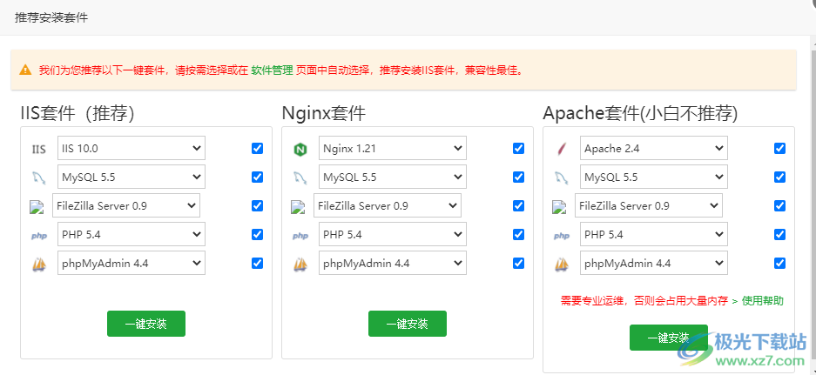The height and width of the screenshot is (375, 816).
Task: Click the phpMyAdmin sailboat icon in IIS suite
Action: 39,265
